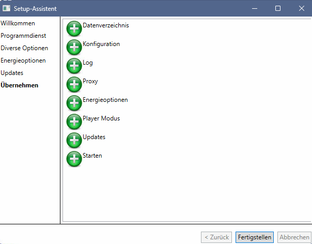Screen dimensions: 312x244
Task: Click the green plus icon beside Konfiguration
Action: point(74,47)
